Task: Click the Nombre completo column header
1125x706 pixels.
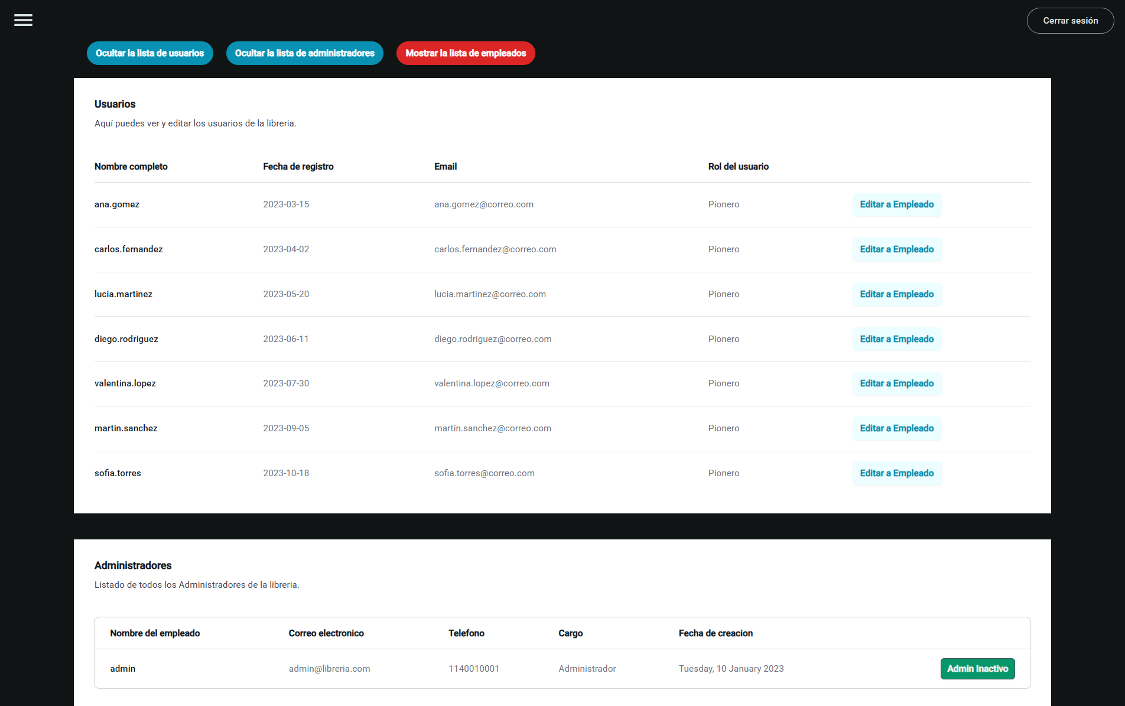Action: (x=131, y=167)
